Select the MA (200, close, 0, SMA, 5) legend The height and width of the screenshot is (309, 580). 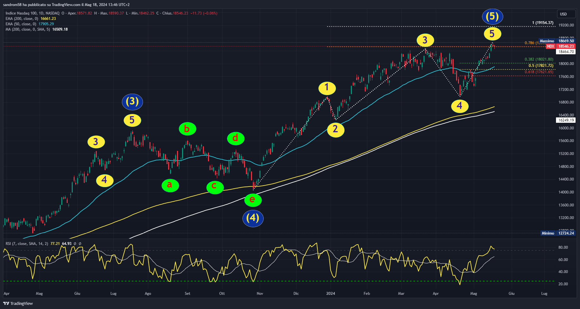pos(37,29)
